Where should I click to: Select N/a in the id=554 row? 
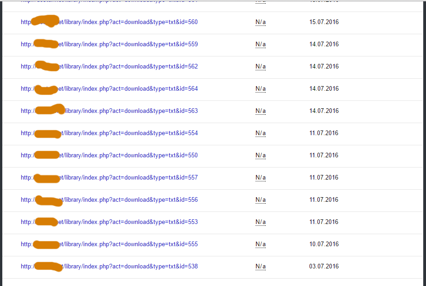261,133
